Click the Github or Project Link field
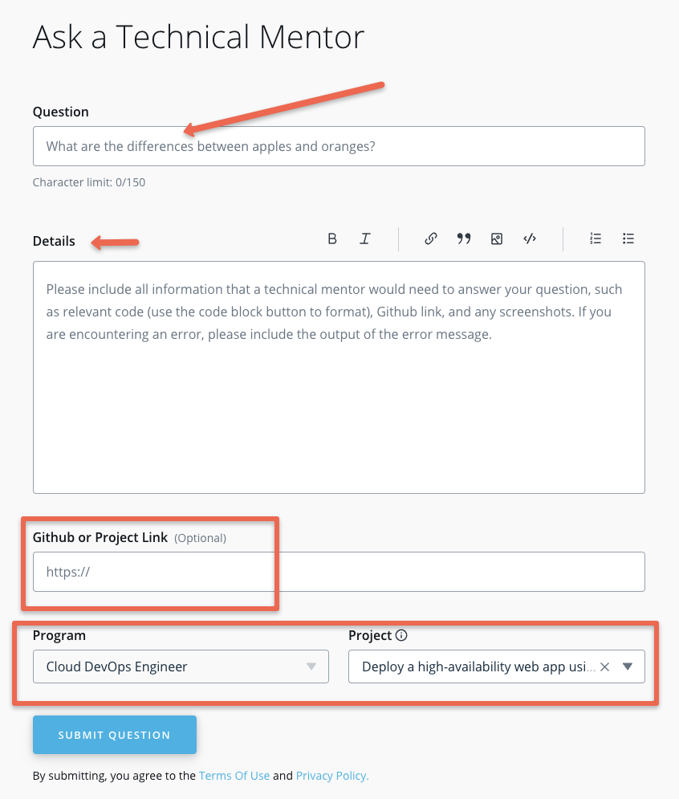679x799 pixels. click(339, 572)
